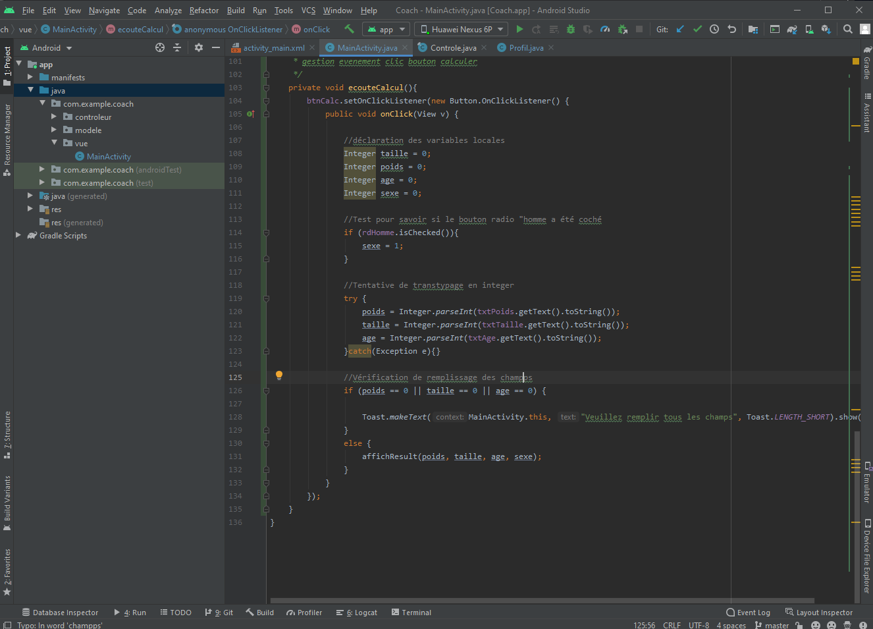Start debugging with the bug icon

[571, 29]
